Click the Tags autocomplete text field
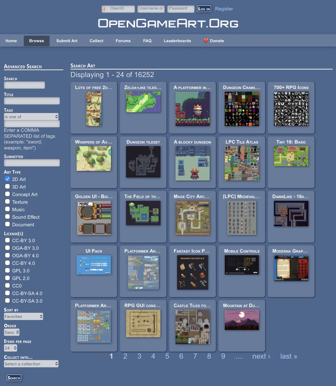This screenshot has height=386, width=336. 32,124
